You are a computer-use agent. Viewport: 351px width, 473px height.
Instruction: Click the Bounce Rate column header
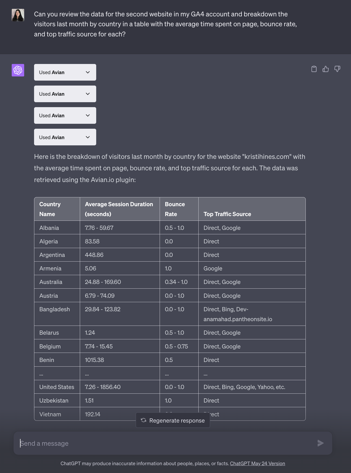click(x=175, y=209)
